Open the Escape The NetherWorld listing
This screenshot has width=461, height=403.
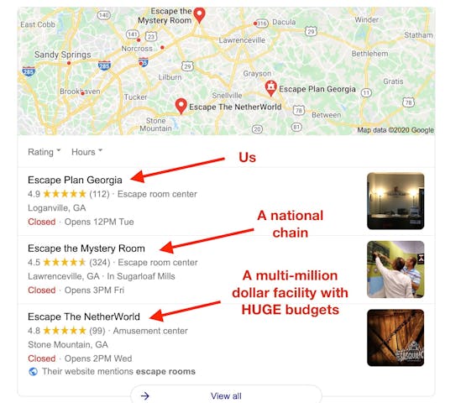84,317
